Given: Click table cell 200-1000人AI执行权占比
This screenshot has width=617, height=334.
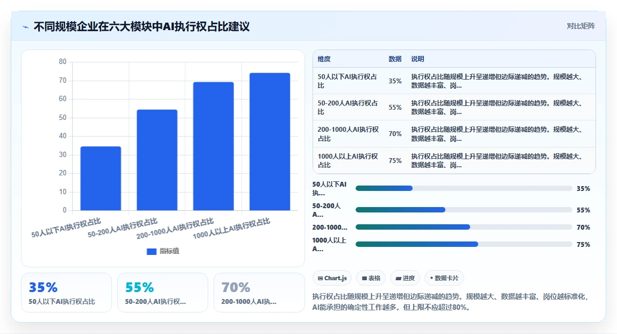Looking at the screenshot, I should [x=348, y=134].
